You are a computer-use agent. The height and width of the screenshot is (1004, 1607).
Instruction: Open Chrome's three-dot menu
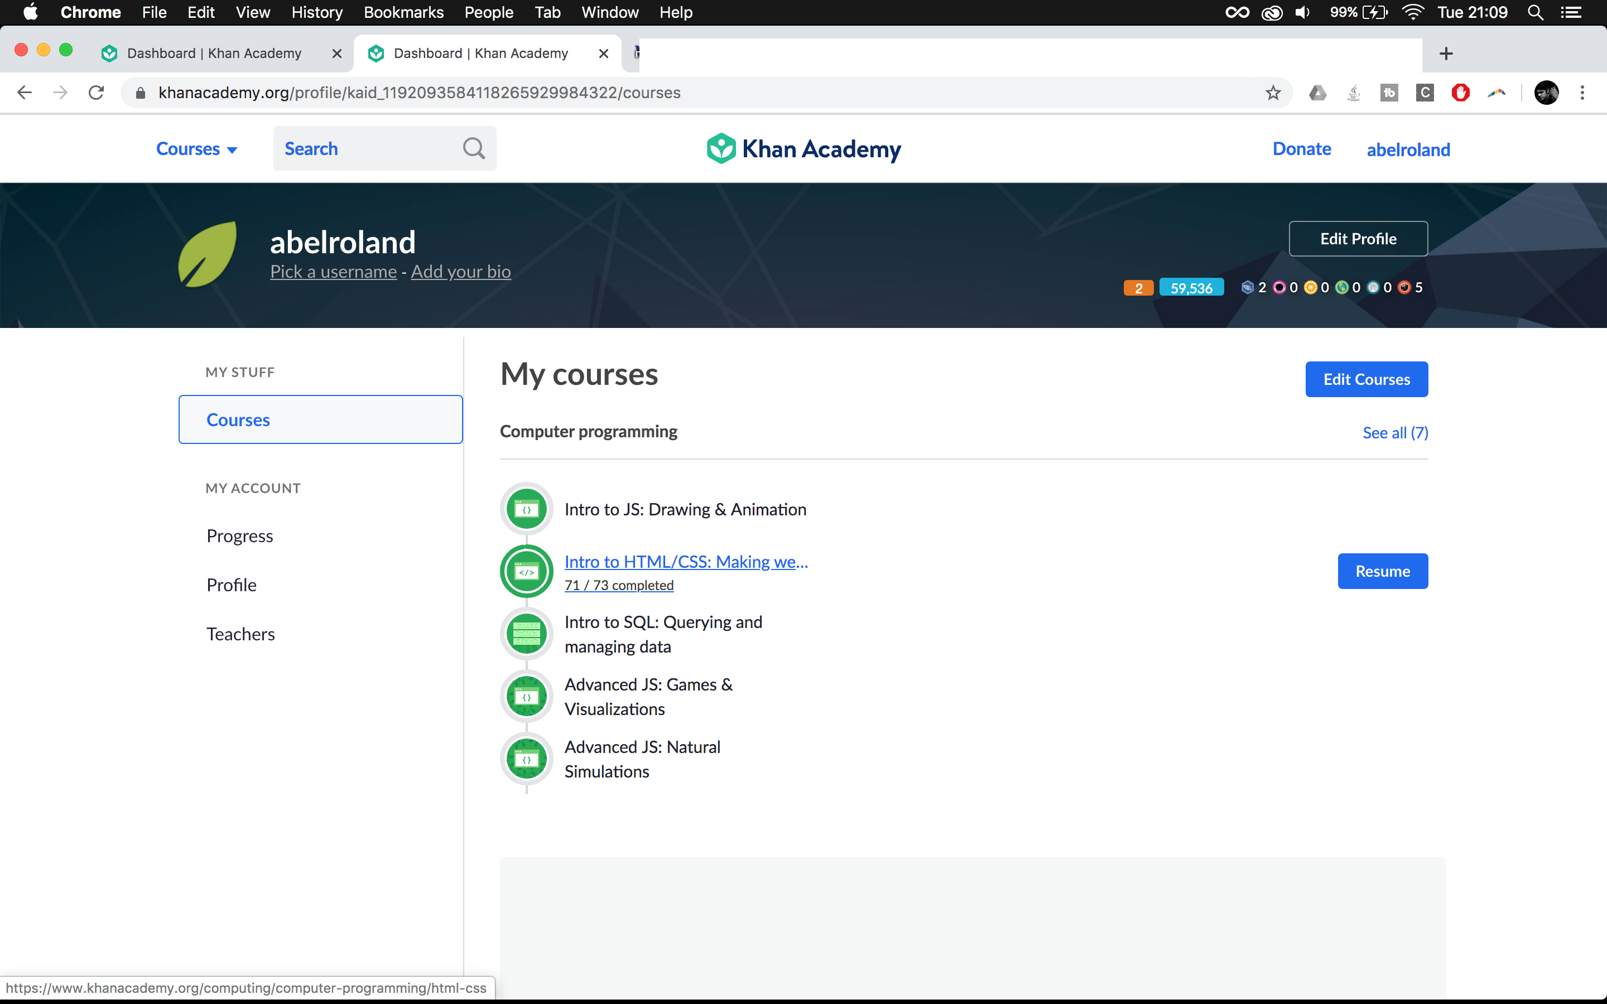point(1582,93)
